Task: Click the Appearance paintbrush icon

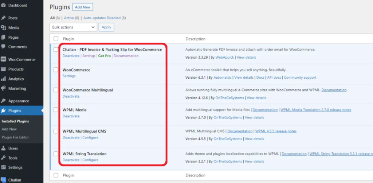Action: tap(3, 101)
